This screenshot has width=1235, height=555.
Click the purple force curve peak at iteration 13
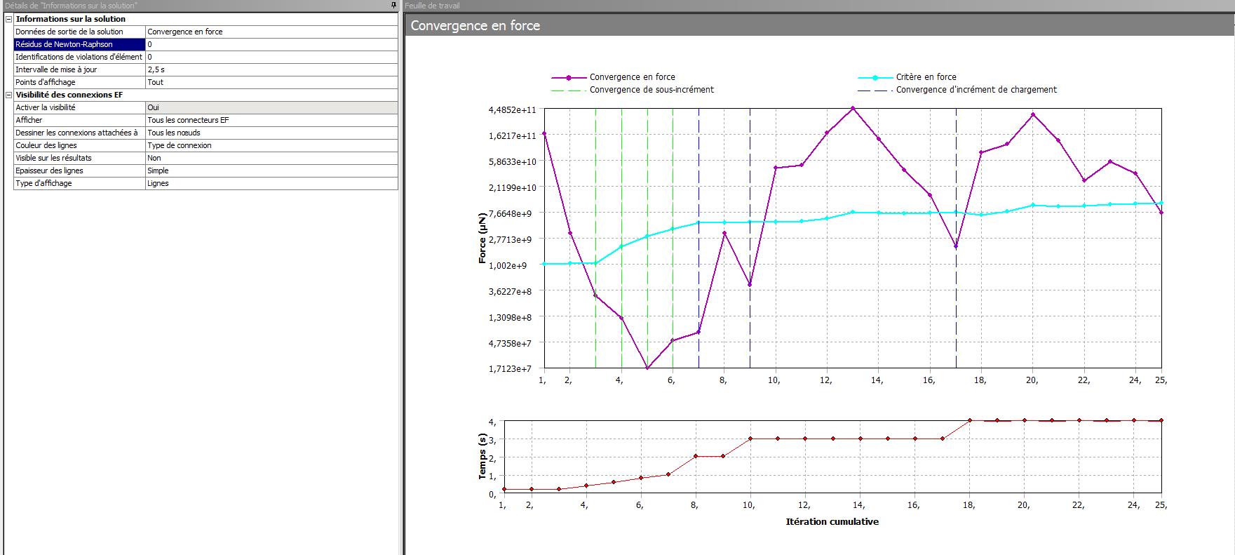(853, 109)
